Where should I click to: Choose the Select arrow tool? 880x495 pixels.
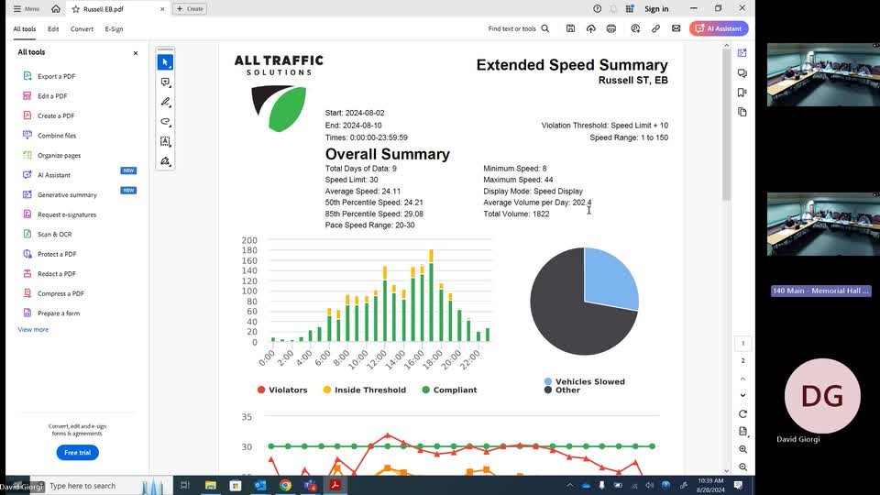coord(165,62)
